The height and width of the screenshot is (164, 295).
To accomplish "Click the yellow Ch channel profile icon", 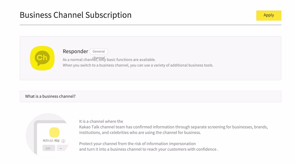I will (42, 58).
